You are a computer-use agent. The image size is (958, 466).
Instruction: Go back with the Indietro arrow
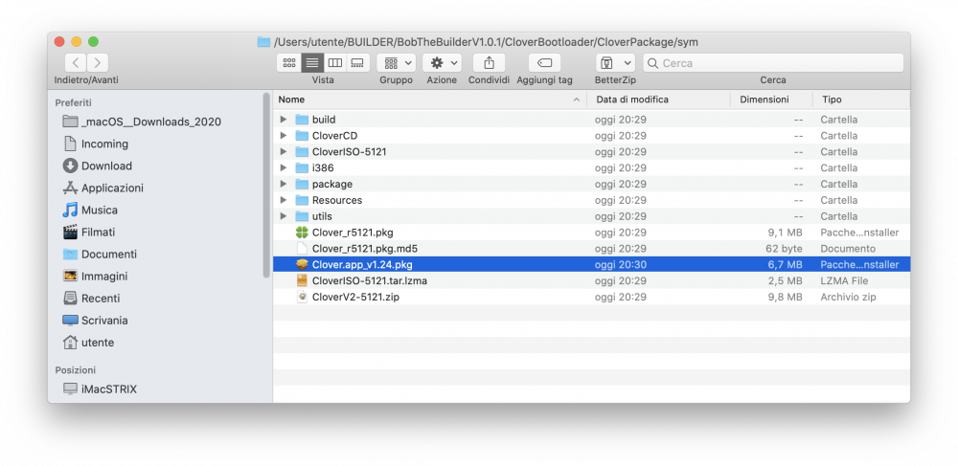click(76, 63)
